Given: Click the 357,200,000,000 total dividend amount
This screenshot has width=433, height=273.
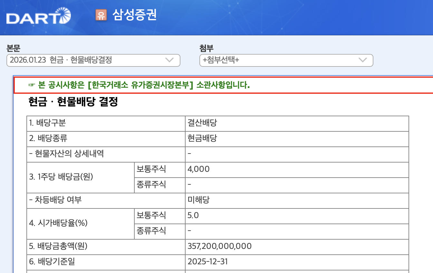Looking at the screenshot, I should pos(219,246).
